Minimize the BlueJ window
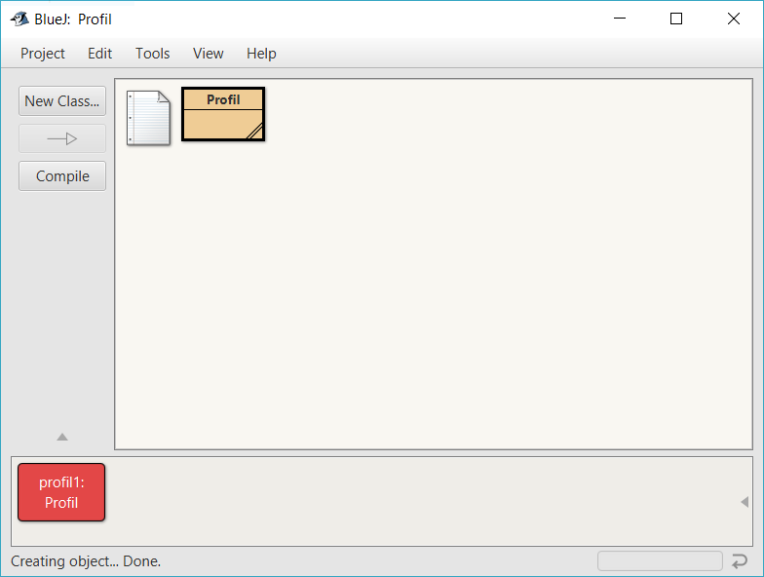 [620, 19]
